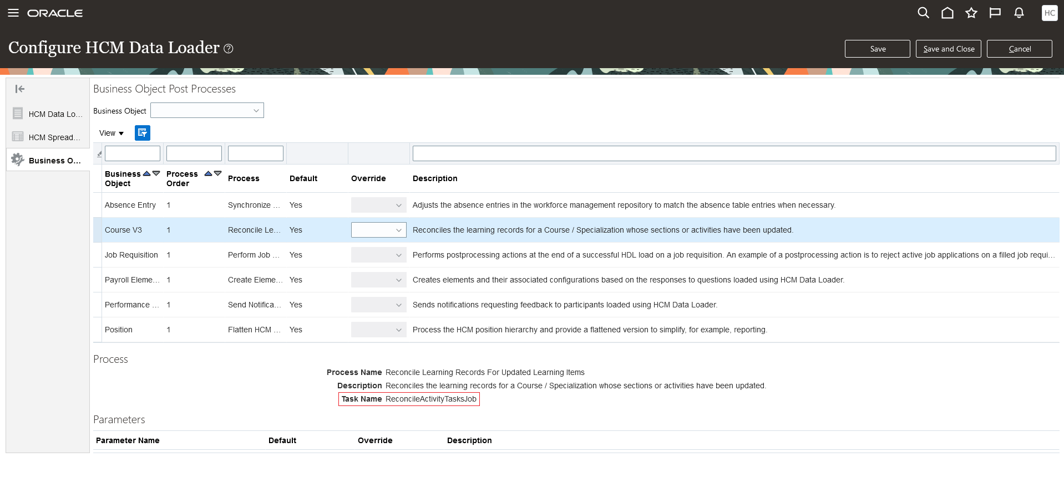Viewport: 1064px width, 488px height.
Task: Focus the Process Order filter field
Action: [x=194, y=153]
